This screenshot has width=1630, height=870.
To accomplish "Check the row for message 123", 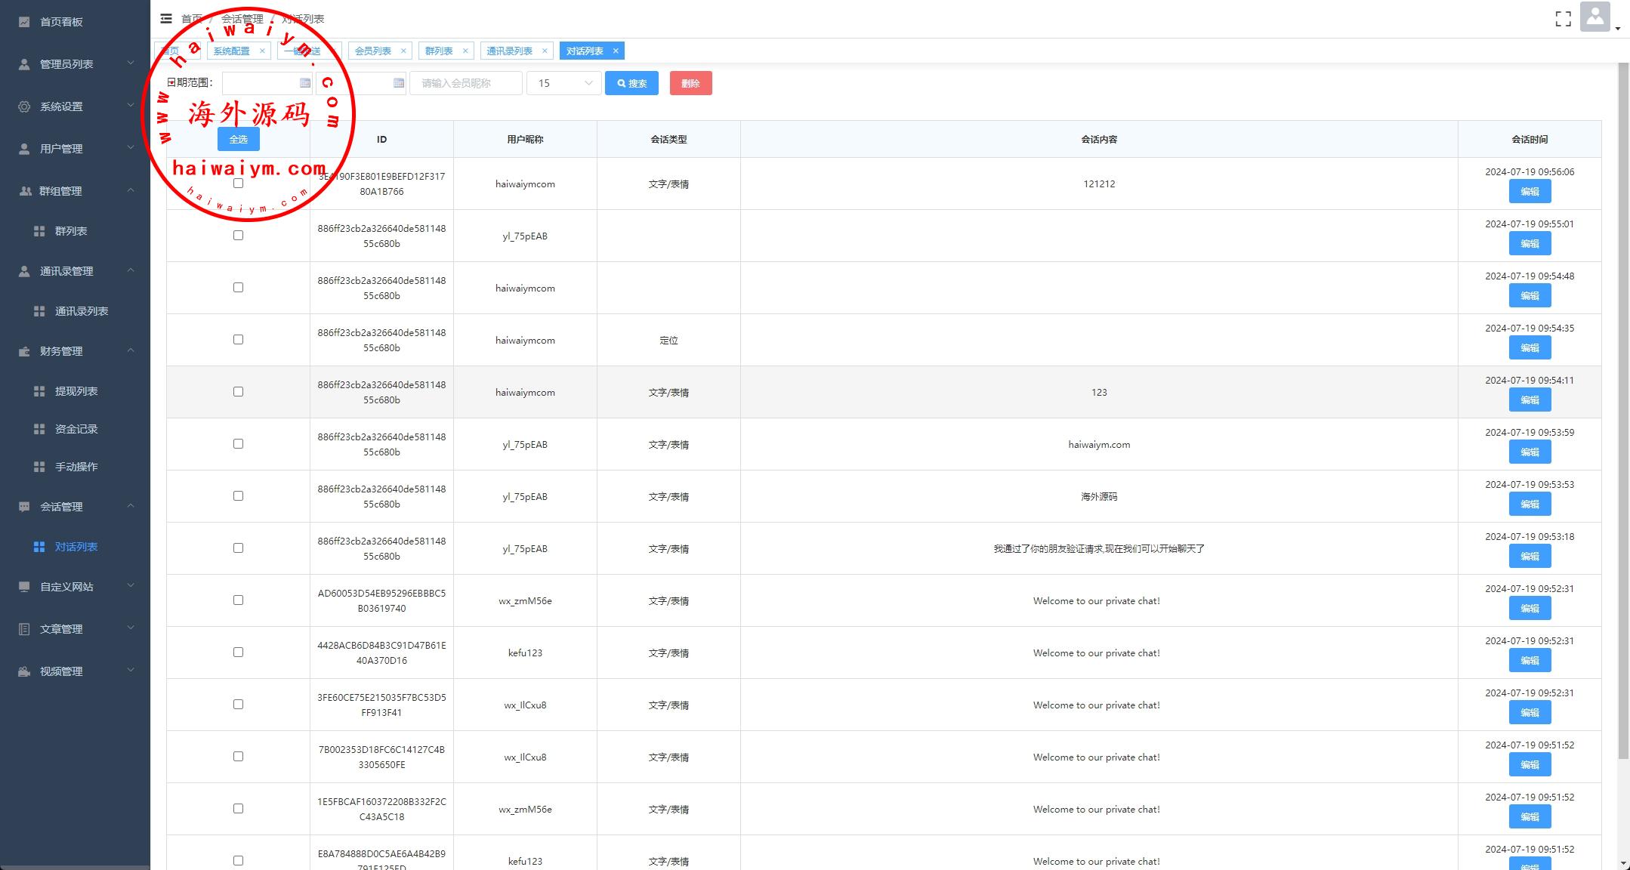I will coord(238,392).
